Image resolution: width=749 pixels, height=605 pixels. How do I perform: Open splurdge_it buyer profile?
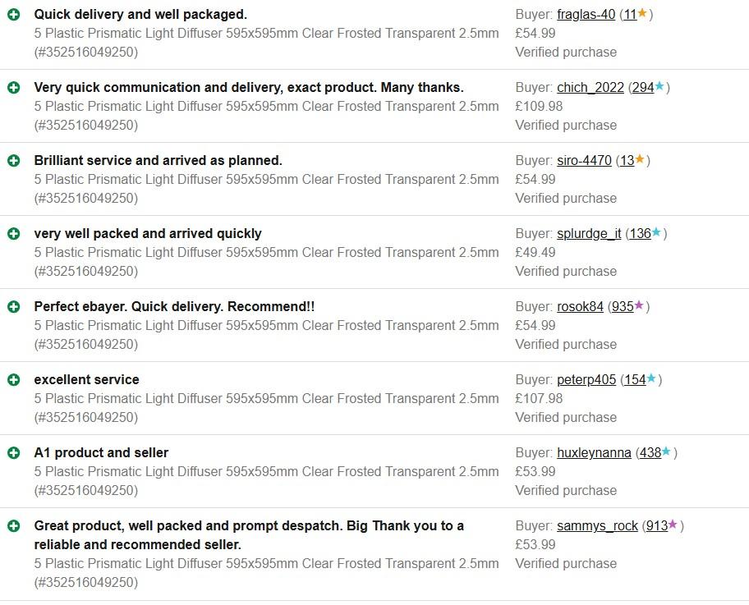pyautogui.click(x=589, y=234)
